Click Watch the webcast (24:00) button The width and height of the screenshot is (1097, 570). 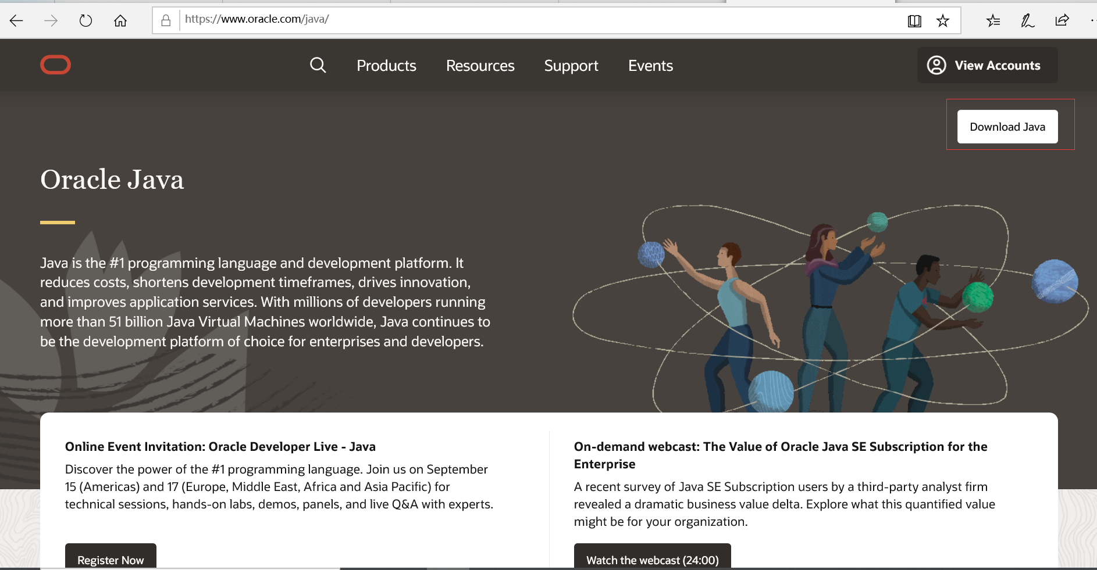coord(653,557)
